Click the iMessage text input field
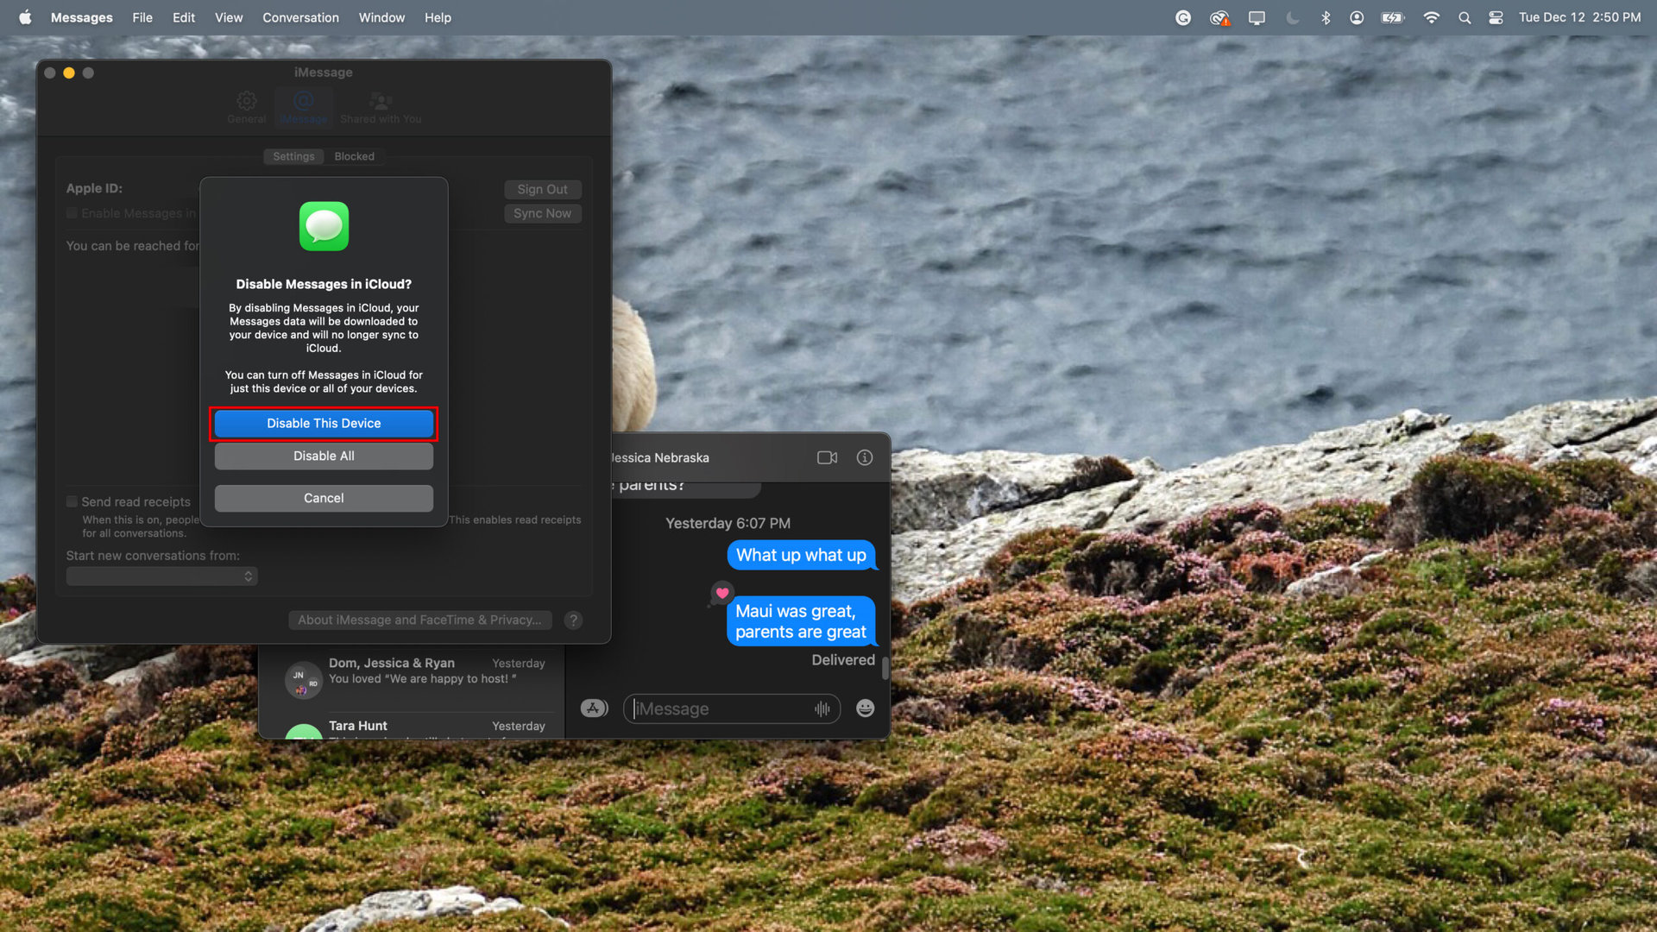The width and height of the screenshot is (1657, 932). click(721, 708)
